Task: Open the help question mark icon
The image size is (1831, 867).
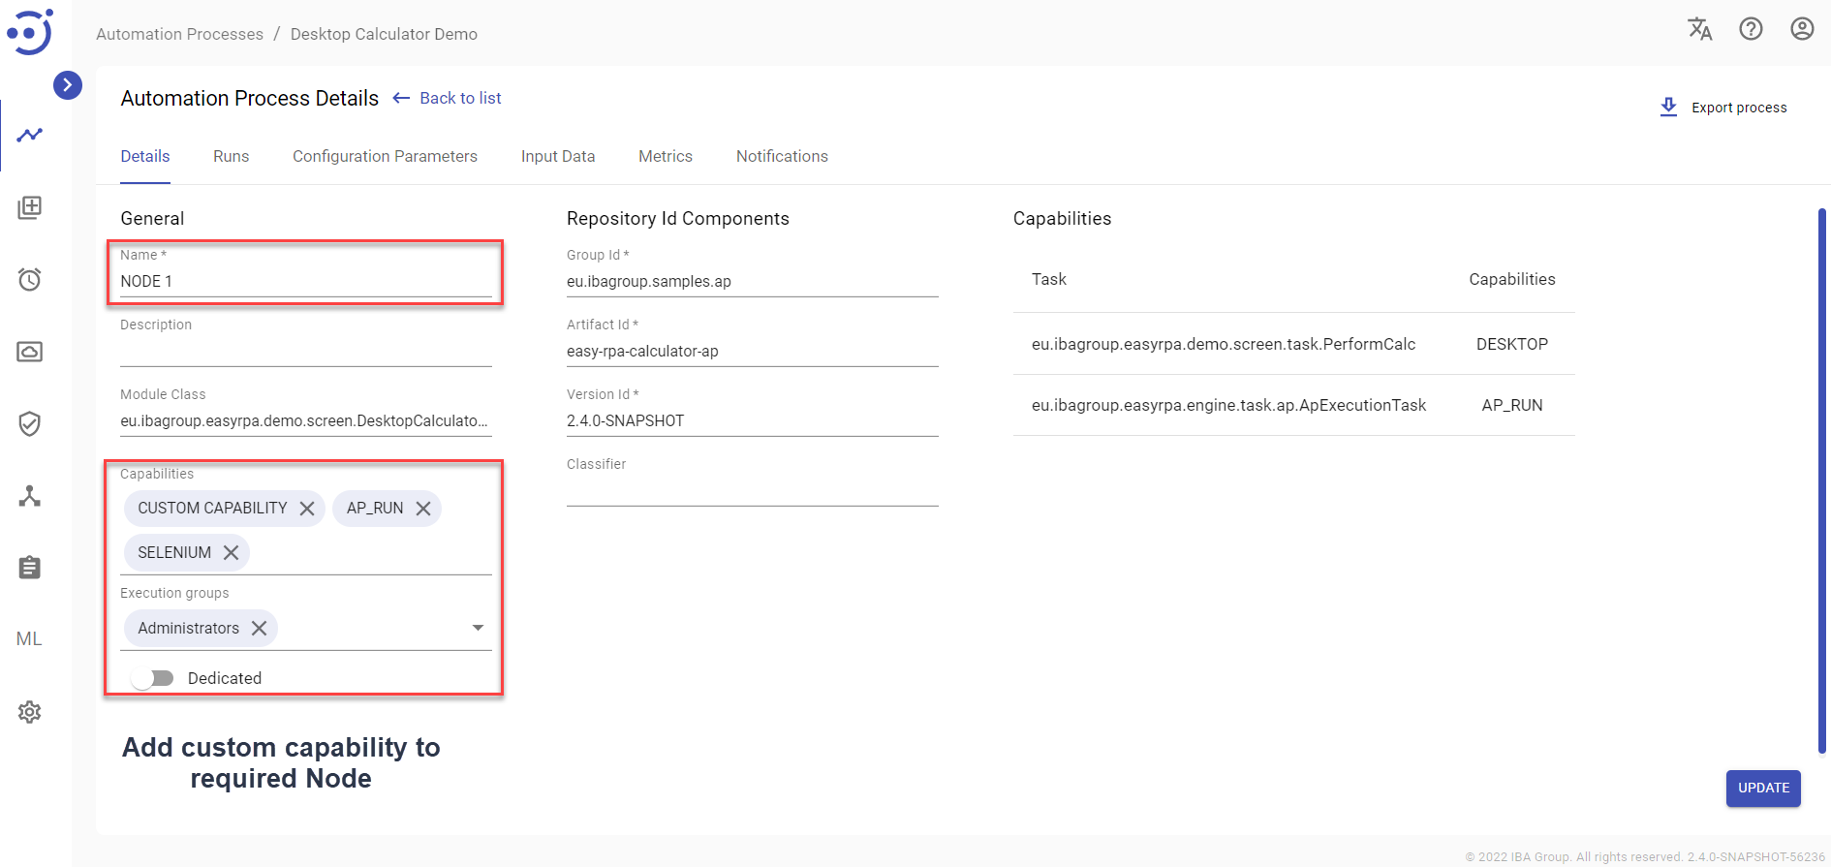Action: [x=1751, y=29]
